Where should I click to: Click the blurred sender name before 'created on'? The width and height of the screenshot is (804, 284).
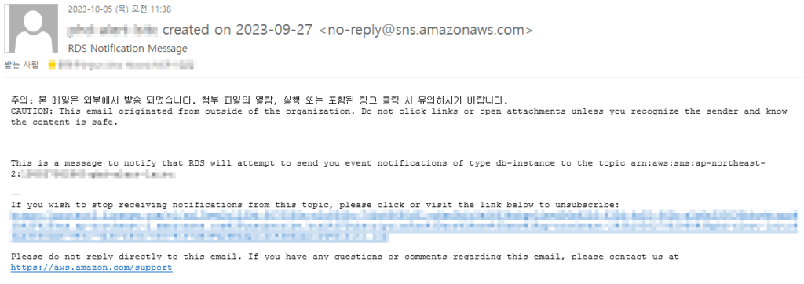(113, 30)
